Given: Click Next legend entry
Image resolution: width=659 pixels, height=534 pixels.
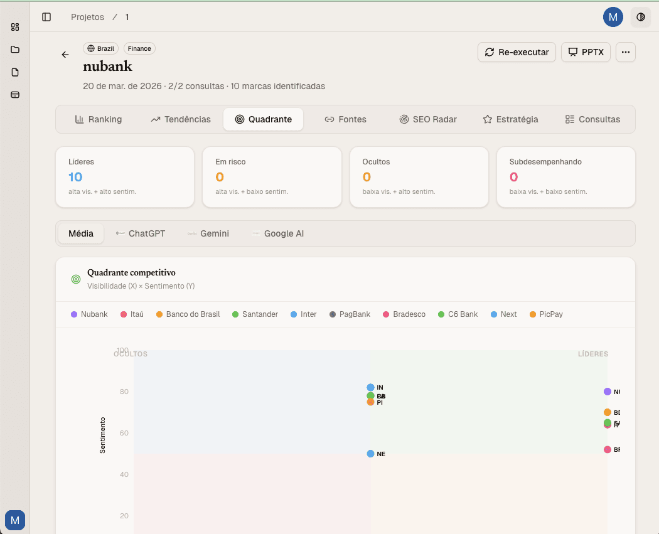Looking at the screenshot, I should [504, 314].
